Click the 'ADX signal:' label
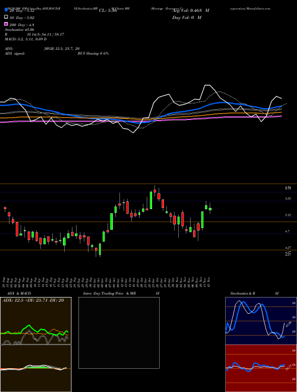Image resolution: width=297 pixels, height=392 pixels. (14, 53)
